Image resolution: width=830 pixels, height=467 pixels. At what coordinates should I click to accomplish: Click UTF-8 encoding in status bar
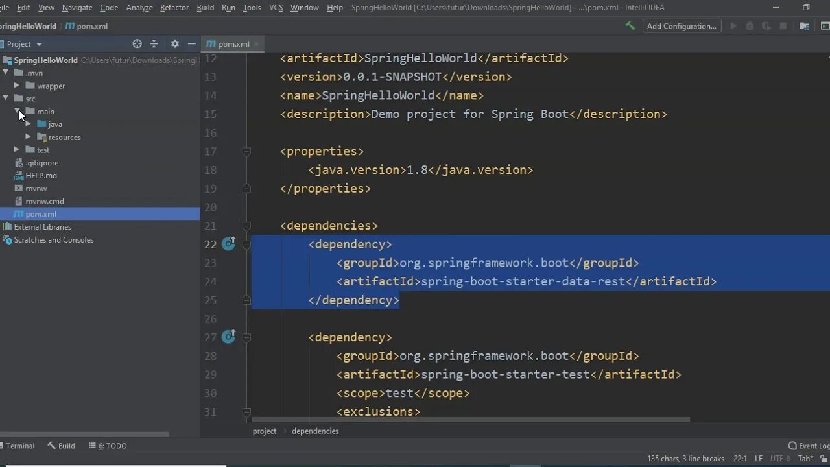tap(780, 459)
